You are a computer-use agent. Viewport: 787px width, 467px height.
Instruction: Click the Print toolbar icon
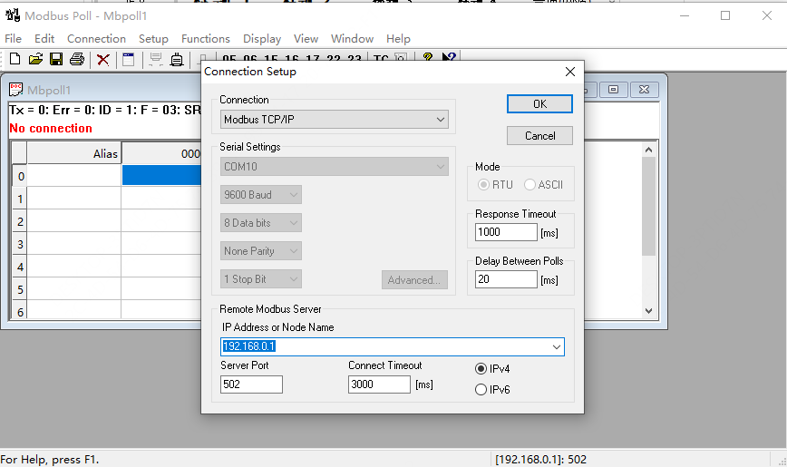77,59
